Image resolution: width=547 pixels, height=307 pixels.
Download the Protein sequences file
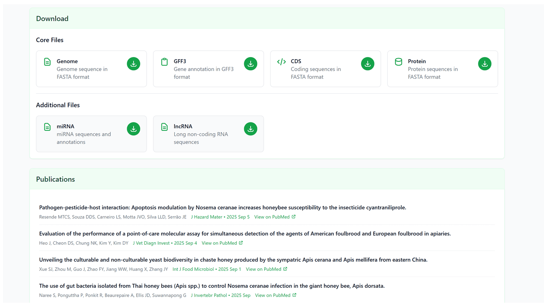[x=485, y=64]
